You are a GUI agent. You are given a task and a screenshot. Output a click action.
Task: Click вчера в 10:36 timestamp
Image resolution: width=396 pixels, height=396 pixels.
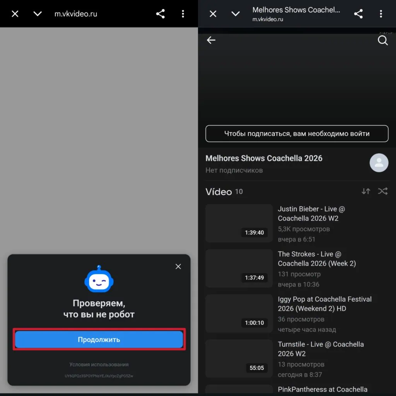pos(299,284)
